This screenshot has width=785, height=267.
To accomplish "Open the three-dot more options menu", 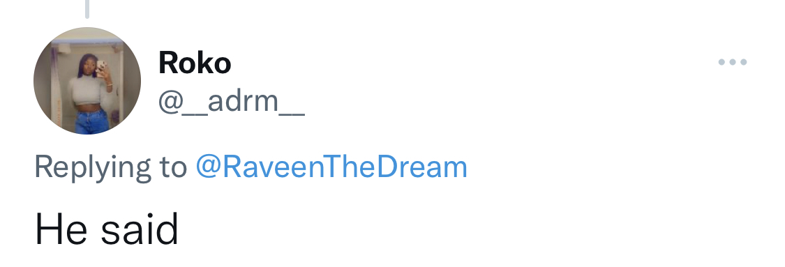I will 733,62.
